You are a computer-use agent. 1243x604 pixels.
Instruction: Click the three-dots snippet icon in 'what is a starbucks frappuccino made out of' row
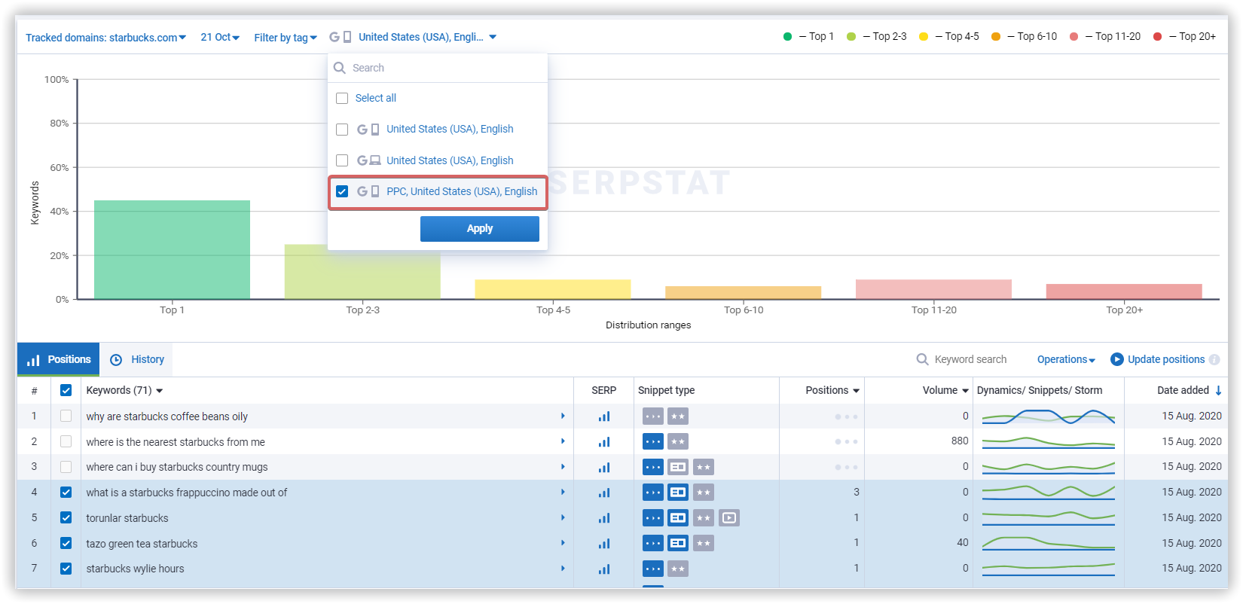click(x=653, y=493)
